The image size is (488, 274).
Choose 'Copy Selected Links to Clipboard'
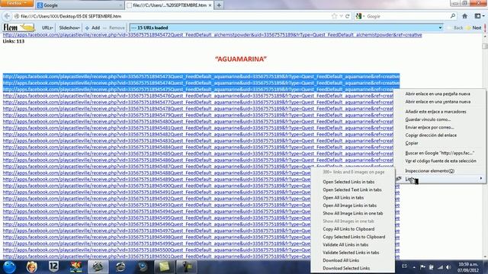(x=354, y=237)
